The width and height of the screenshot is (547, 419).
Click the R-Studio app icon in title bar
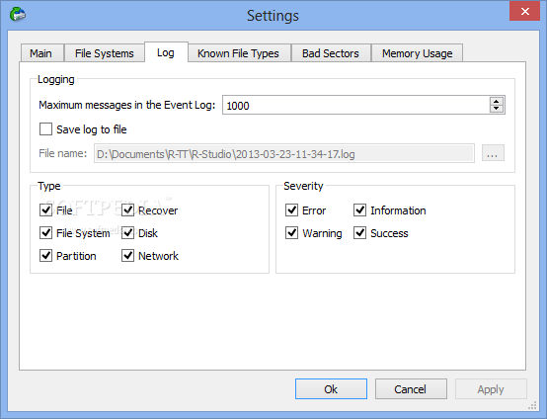tap(18, 14)
